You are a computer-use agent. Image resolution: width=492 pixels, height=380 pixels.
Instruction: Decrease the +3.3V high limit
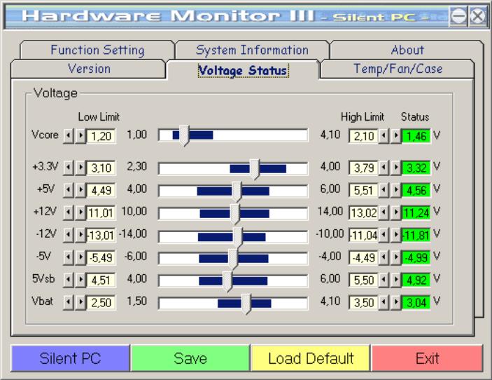(384, 168)
